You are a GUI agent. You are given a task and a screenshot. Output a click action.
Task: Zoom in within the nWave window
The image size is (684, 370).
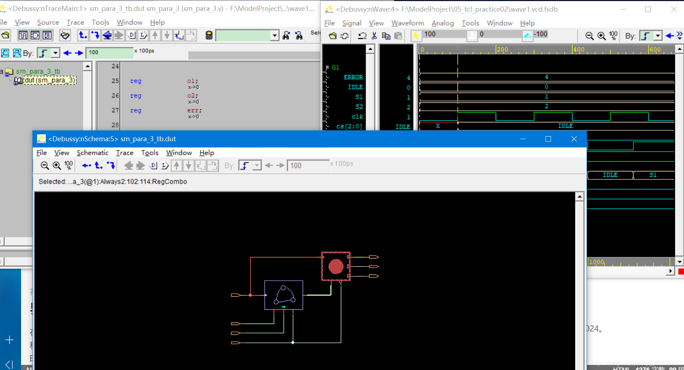pos(601,36)
